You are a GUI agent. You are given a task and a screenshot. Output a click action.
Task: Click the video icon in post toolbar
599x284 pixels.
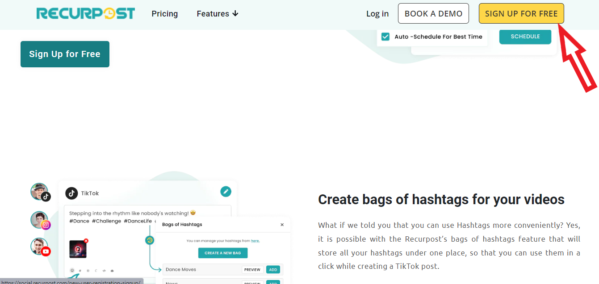(x=88, y=271)
